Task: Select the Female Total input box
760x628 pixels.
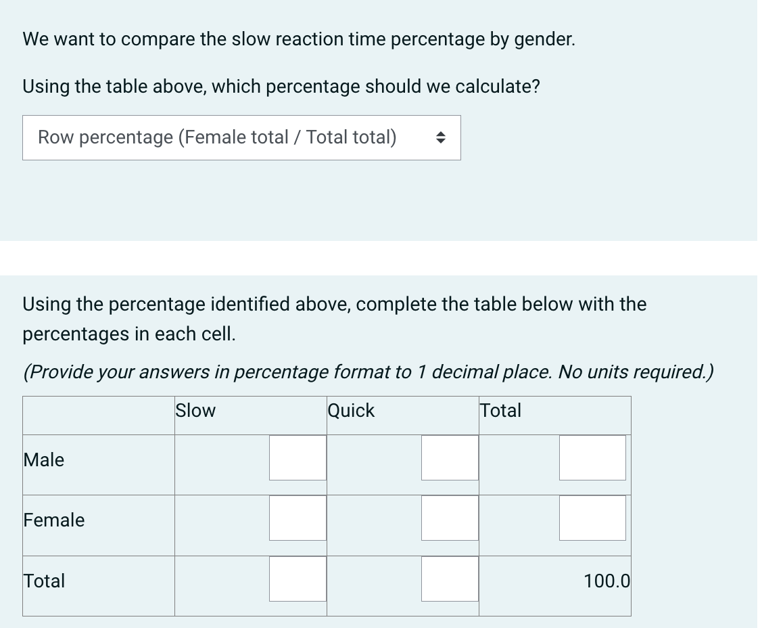Action: (592, 518)
